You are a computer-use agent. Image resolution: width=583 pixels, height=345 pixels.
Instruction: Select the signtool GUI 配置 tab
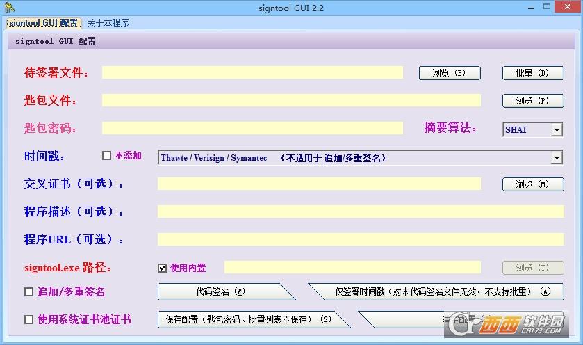point(42,23)
